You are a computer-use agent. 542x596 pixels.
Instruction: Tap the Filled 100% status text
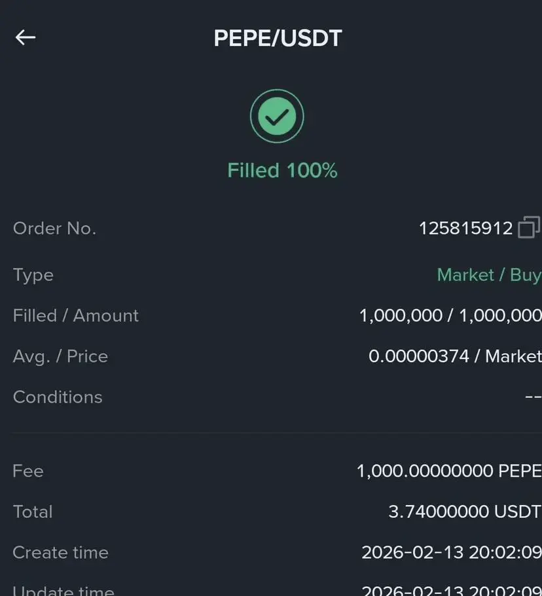(x=282, y=171)
